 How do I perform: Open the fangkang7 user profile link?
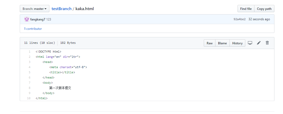(38, 19)
